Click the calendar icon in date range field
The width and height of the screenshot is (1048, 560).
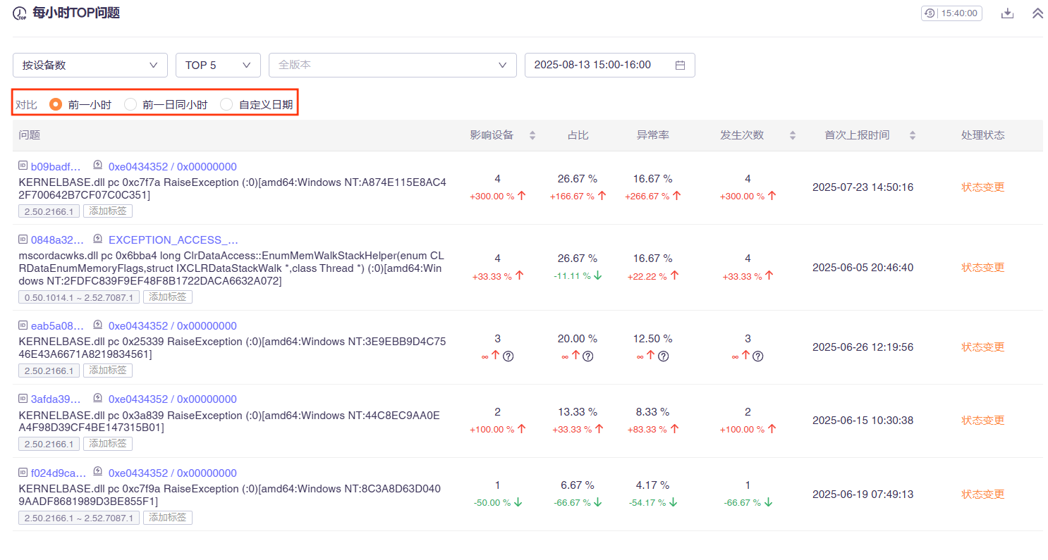(x=680, y=65)
